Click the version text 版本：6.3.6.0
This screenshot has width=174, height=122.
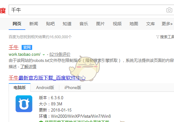51,98
